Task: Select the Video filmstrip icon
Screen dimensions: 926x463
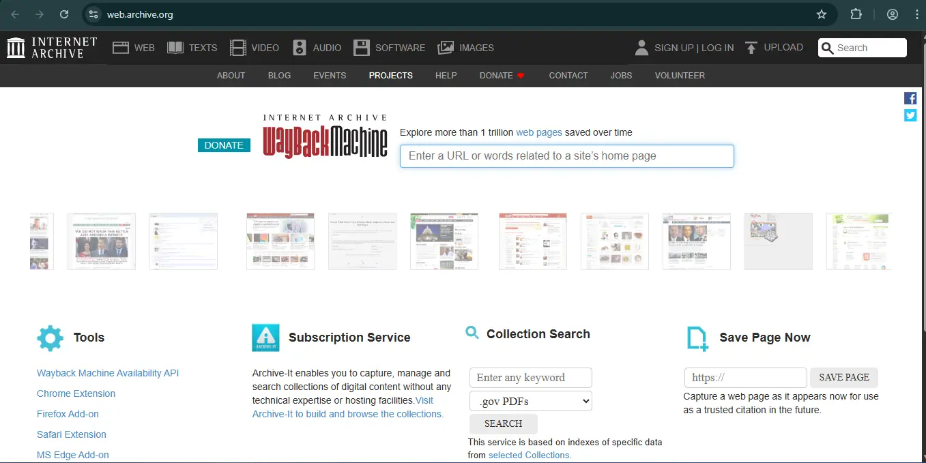Action: click(237, 48)
